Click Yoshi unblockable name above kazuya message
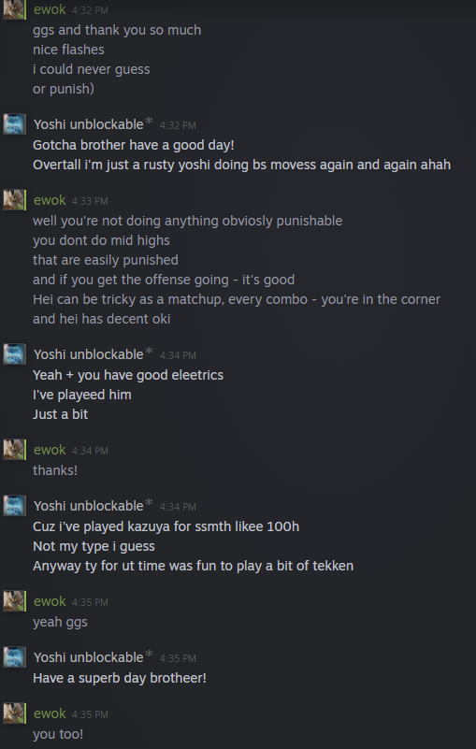 pos(89,506)
